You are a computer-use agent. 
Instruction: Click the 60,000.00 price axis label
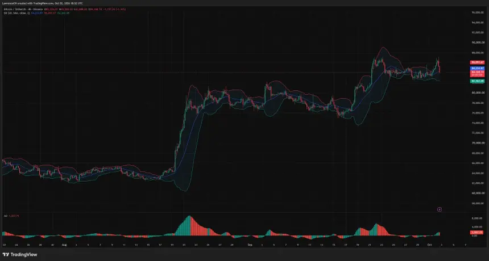point(478,193)
